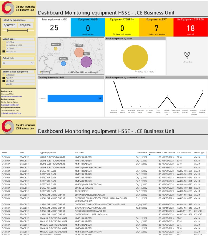
Task: Click the yellow Equipment ATENTION card
Action: (x=122, y=27)
